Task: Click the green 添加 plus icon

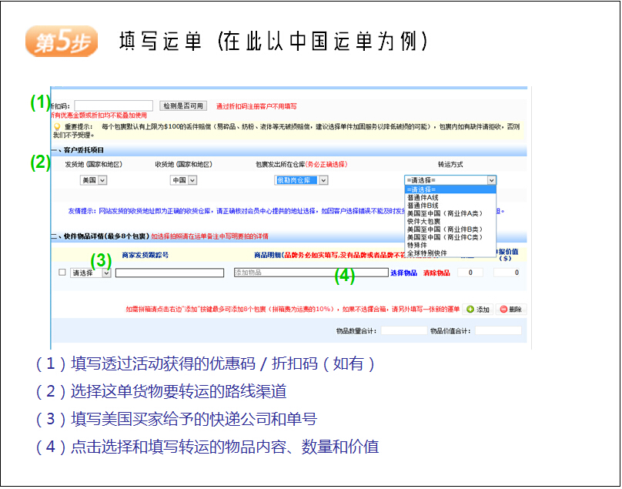Action: click(469, 309)
